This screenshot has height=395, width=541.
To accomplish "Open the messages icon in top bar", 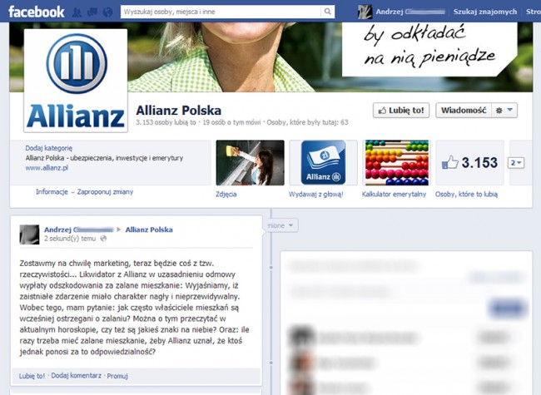I will coord(92,12).
